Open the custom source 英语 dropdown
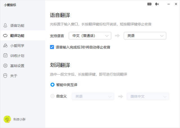Viewport: 180px width, 128px height. 93,96
